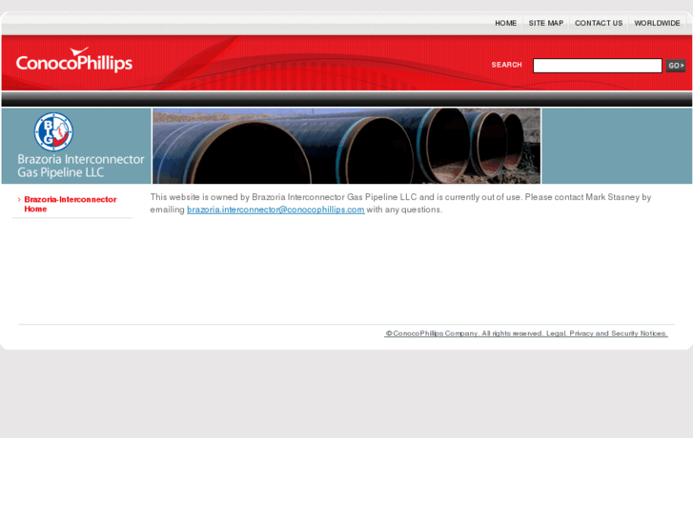Click the sentence about website ownership

[x=400, y=203]
